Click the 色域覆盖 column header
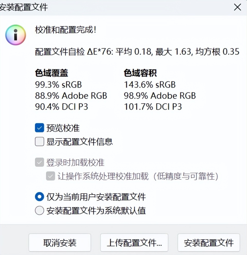This screenshot has width=247, height=255. pos(51,73)
